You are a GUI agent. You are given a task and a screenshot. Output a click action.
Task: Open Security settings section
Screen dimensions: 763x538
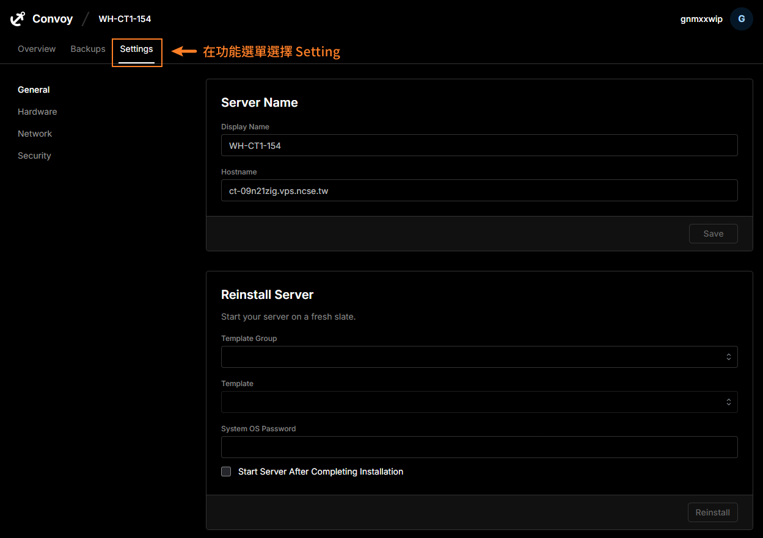34,156
